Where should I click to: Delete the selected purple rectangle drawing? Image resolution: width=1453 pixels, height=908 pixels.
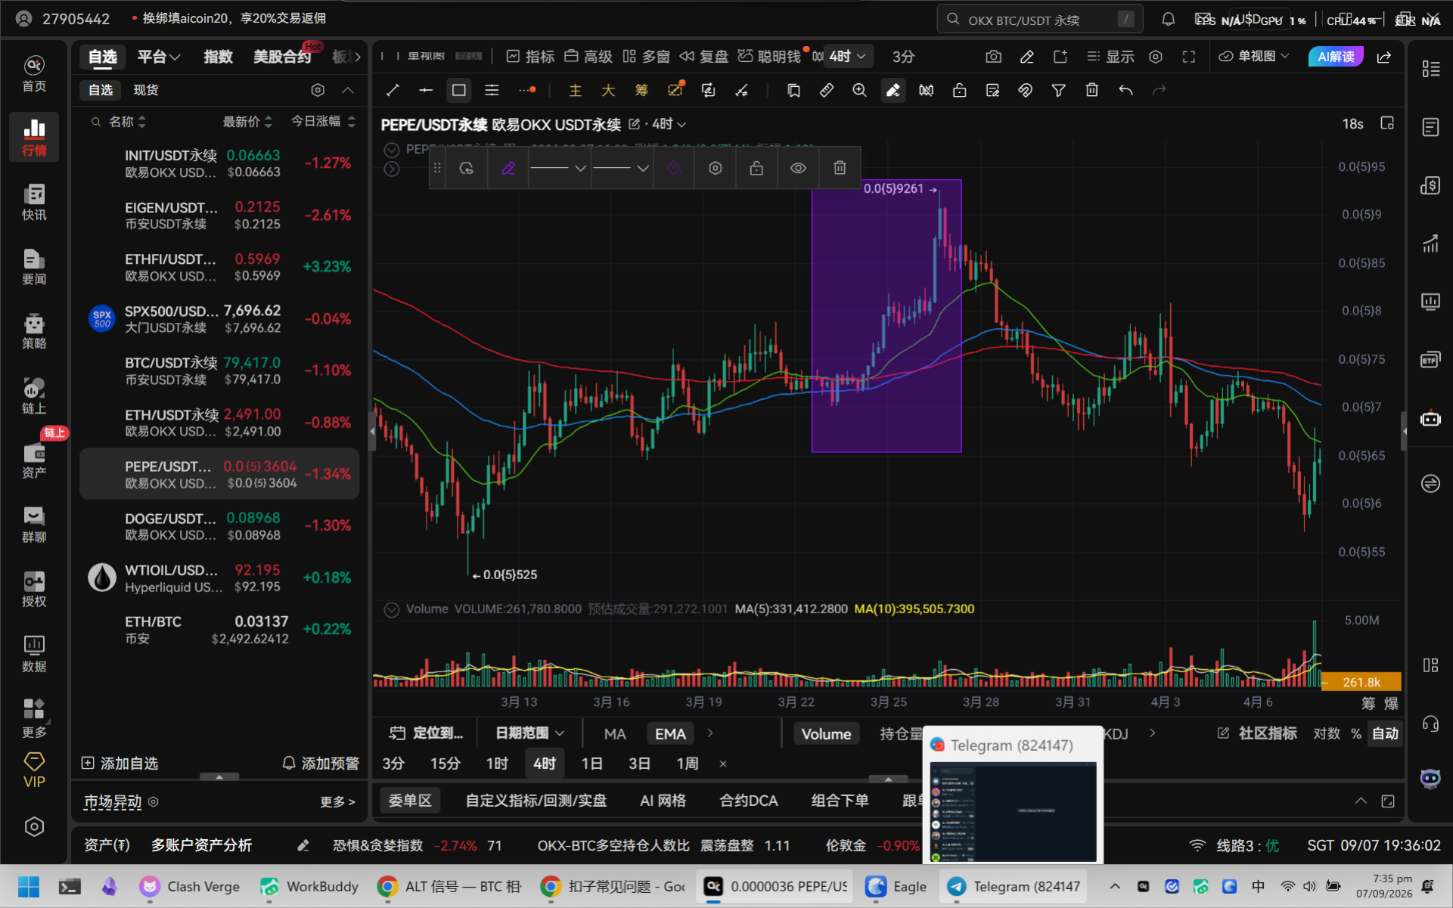click(840, 168)
